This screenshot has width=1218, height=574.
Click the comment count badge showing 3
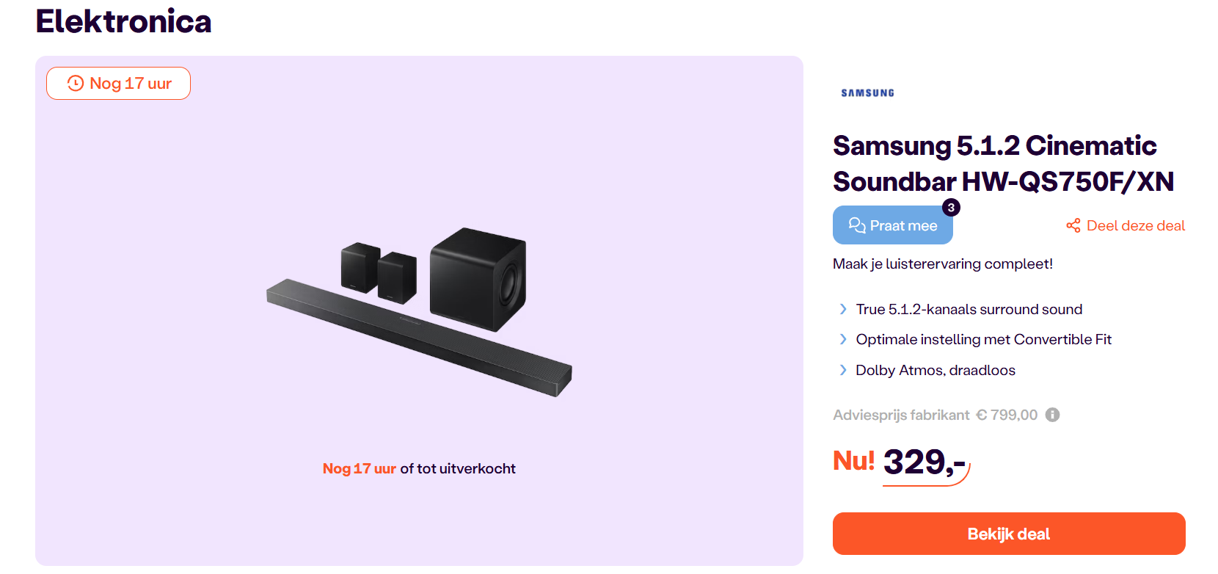coord(951,208)
